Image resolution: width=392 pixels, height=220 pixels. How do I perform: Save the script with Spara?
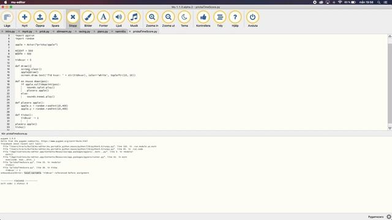click(55, 19)
